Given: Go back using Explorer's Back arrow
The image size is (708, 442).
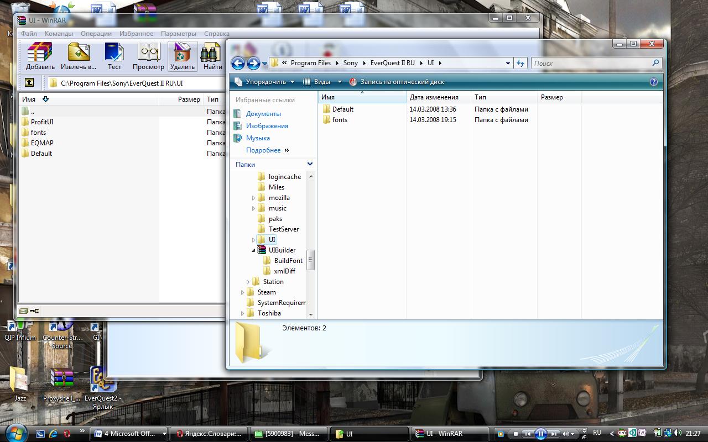Looking at the screenshot, I should [x=238, y=63].
